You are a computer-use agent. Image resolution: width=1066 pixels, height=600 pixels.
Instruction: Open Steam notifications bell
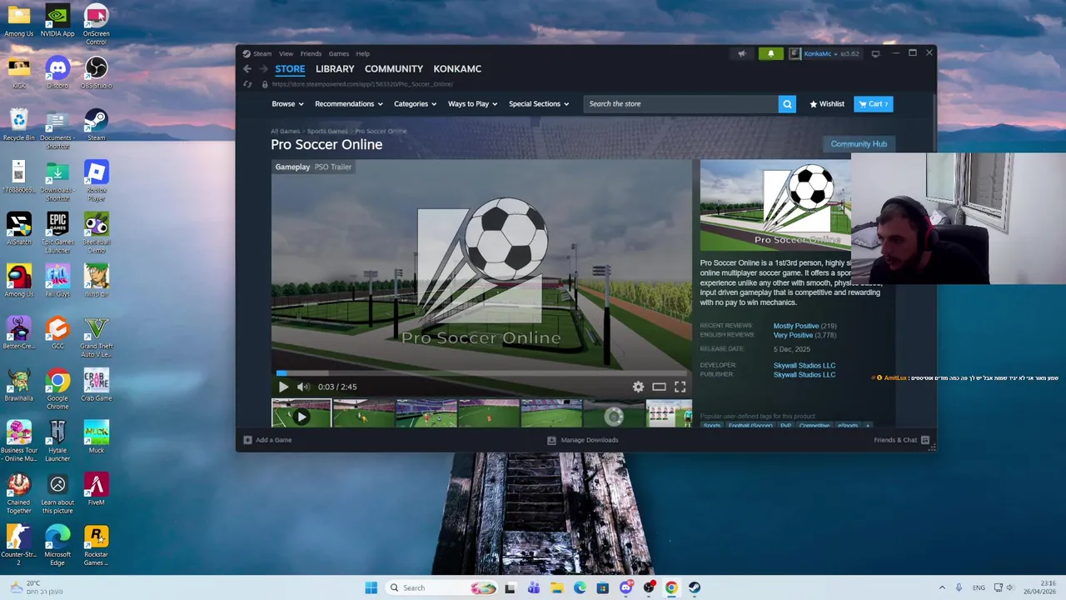pyautogui.click(x=770, y=54)
